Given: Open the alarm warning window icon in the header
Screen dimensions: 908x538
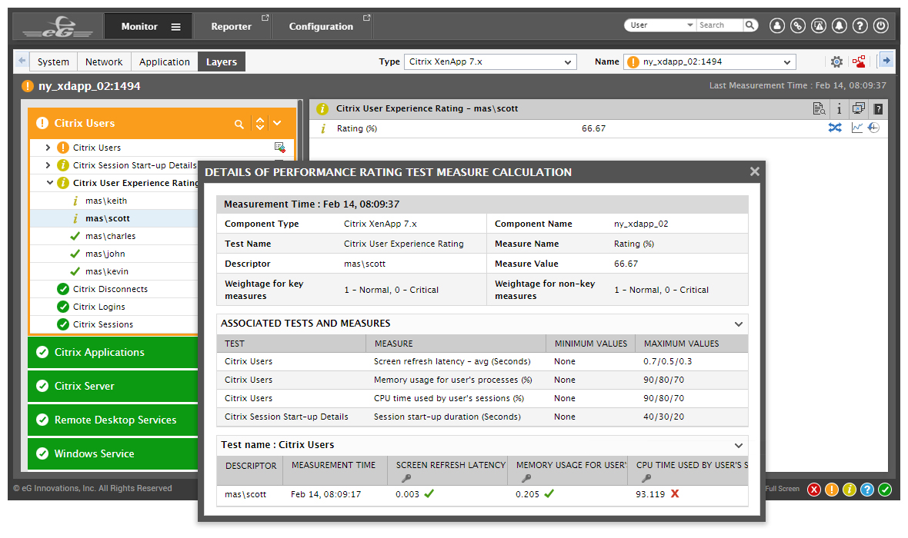Looking at the screenshot, I should pos(819,25).
